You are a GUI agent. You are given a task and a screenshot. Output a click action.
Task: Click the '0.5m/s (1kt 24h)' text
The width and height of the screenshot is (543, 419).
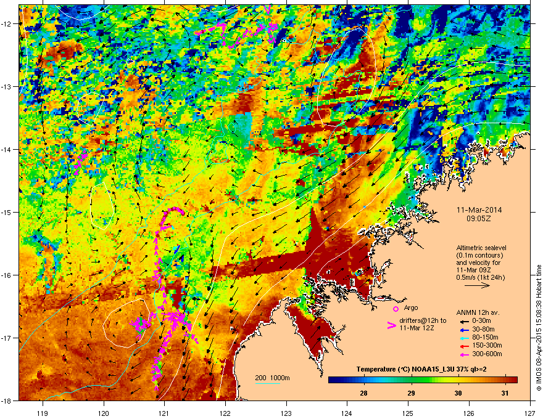click(x=481, y=277)
